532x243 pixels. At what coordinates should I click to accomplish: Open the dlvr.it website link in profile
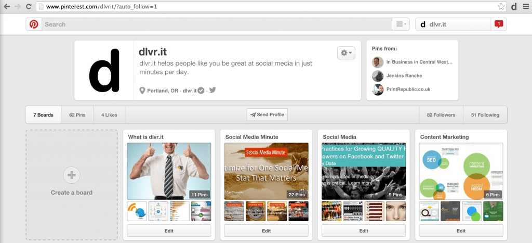(x=190, y=91)
